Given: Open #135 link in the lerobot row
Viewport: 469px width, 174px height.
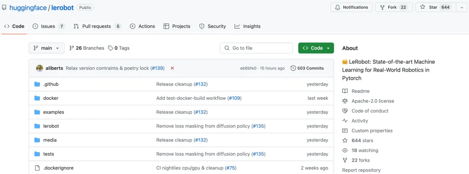Looking at the screenshot, I should click(x=258, y=126).
